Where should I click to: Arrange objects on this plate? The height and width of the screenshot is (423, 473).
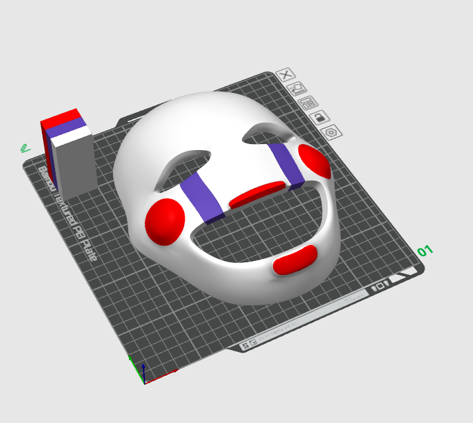pos(308,103)
